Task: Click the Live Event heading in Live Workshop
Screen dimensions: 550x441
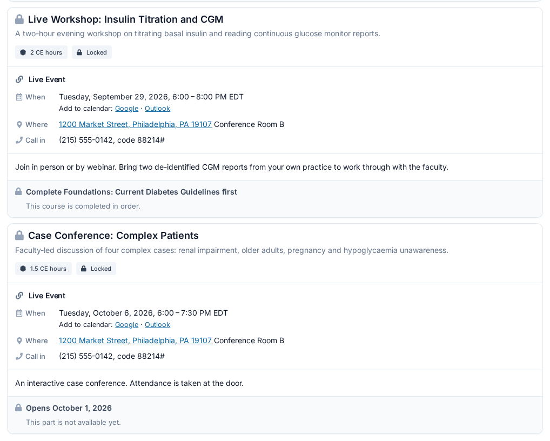Action: (x=47, y=79)
